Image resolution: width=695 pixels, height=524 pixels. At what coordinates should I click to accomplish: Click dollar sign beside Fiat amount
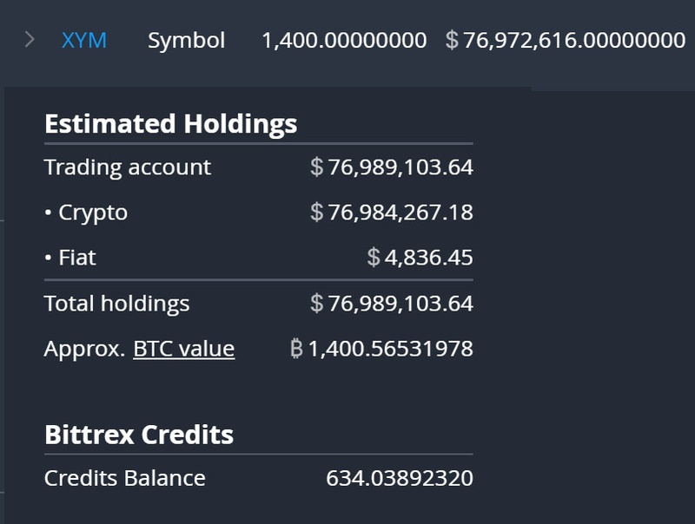click(x=374, y=258)
